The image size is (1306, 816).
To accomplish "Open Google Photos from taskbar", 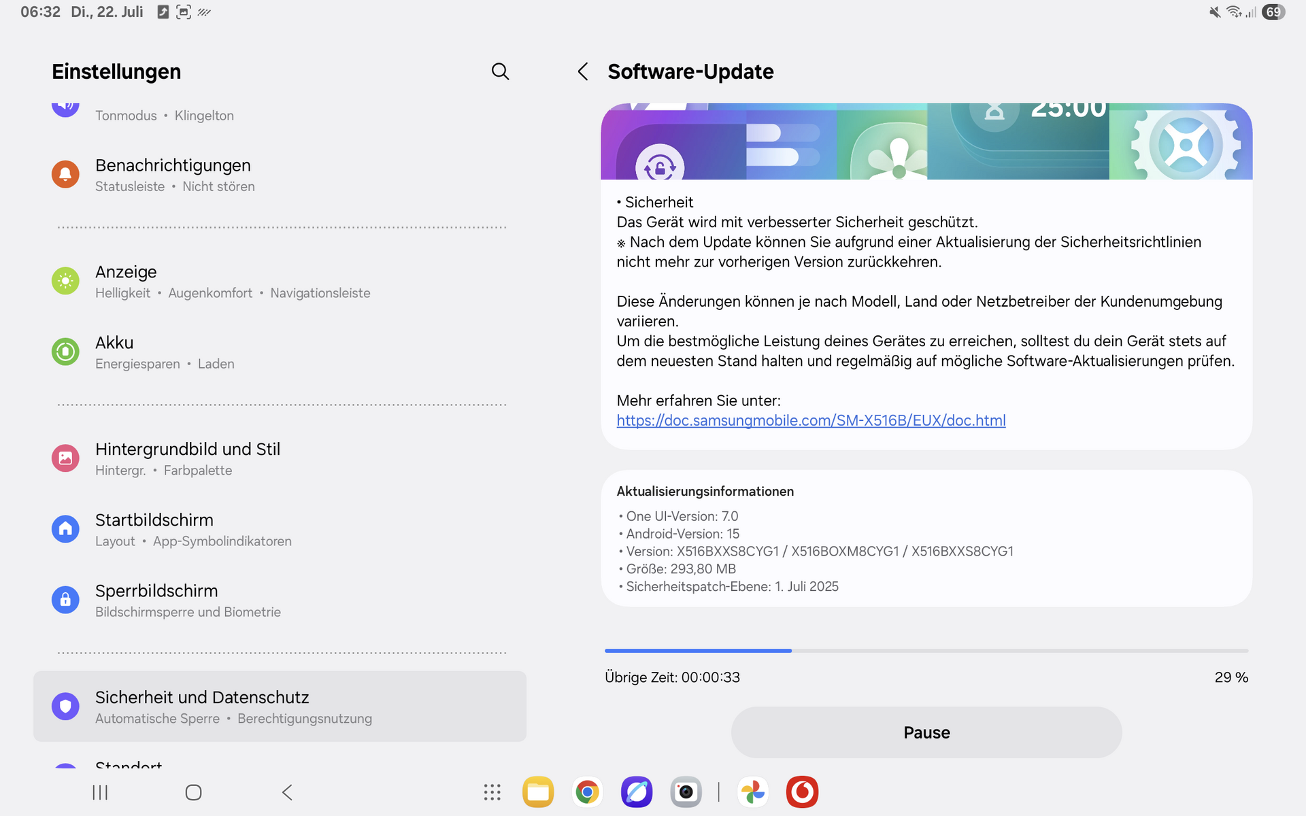I will pos(753,792).
